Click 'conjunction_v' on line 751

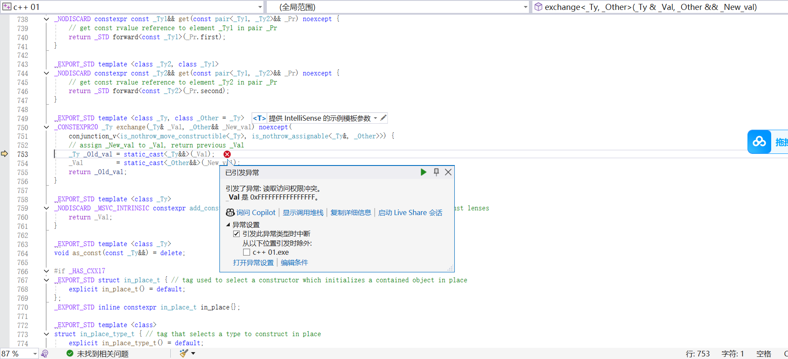[x=93, y=136]
